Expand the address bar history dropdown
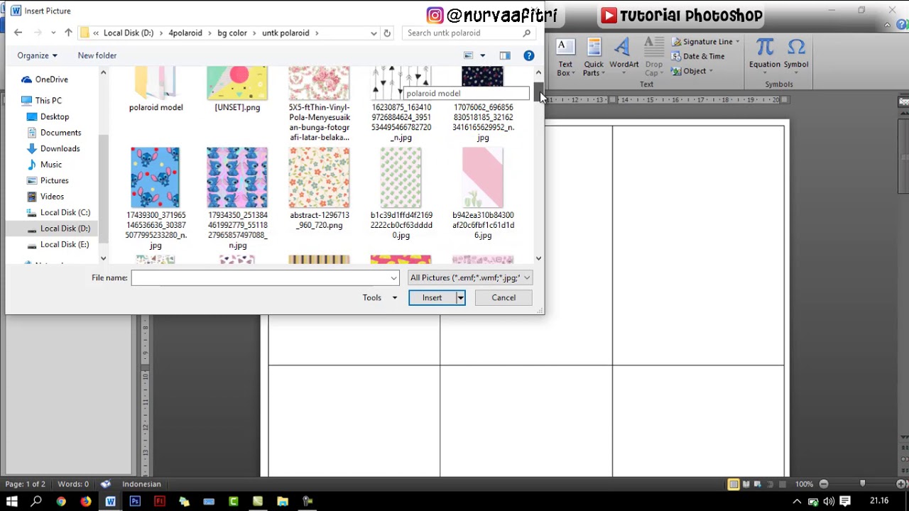 pyautogui.click(x=374, y=33)
